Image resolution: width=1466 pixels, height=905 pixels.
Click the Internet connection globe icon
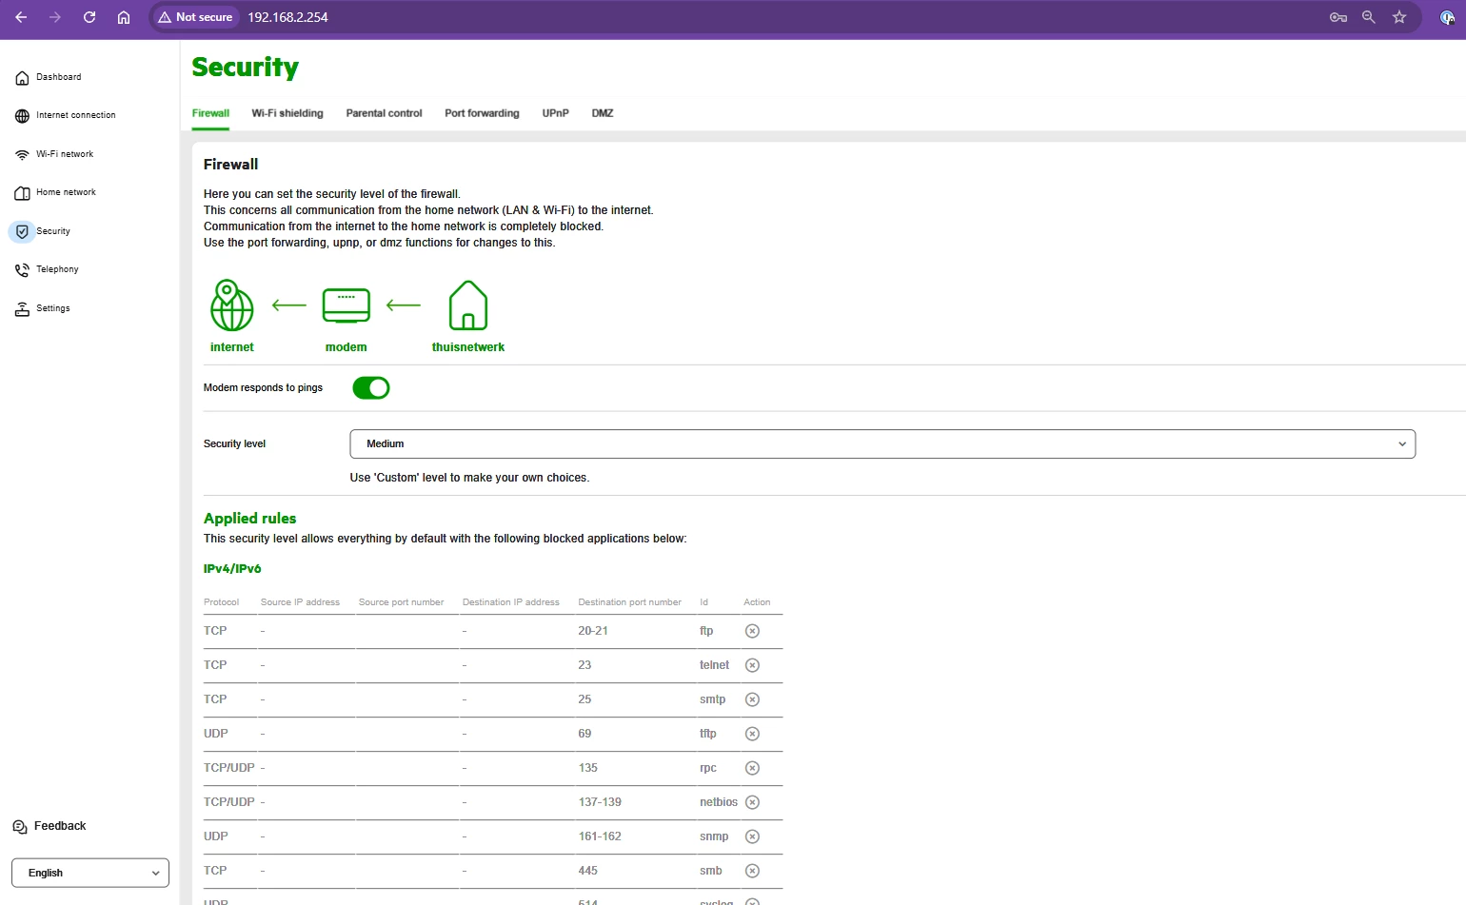click(x=22, y=116)
